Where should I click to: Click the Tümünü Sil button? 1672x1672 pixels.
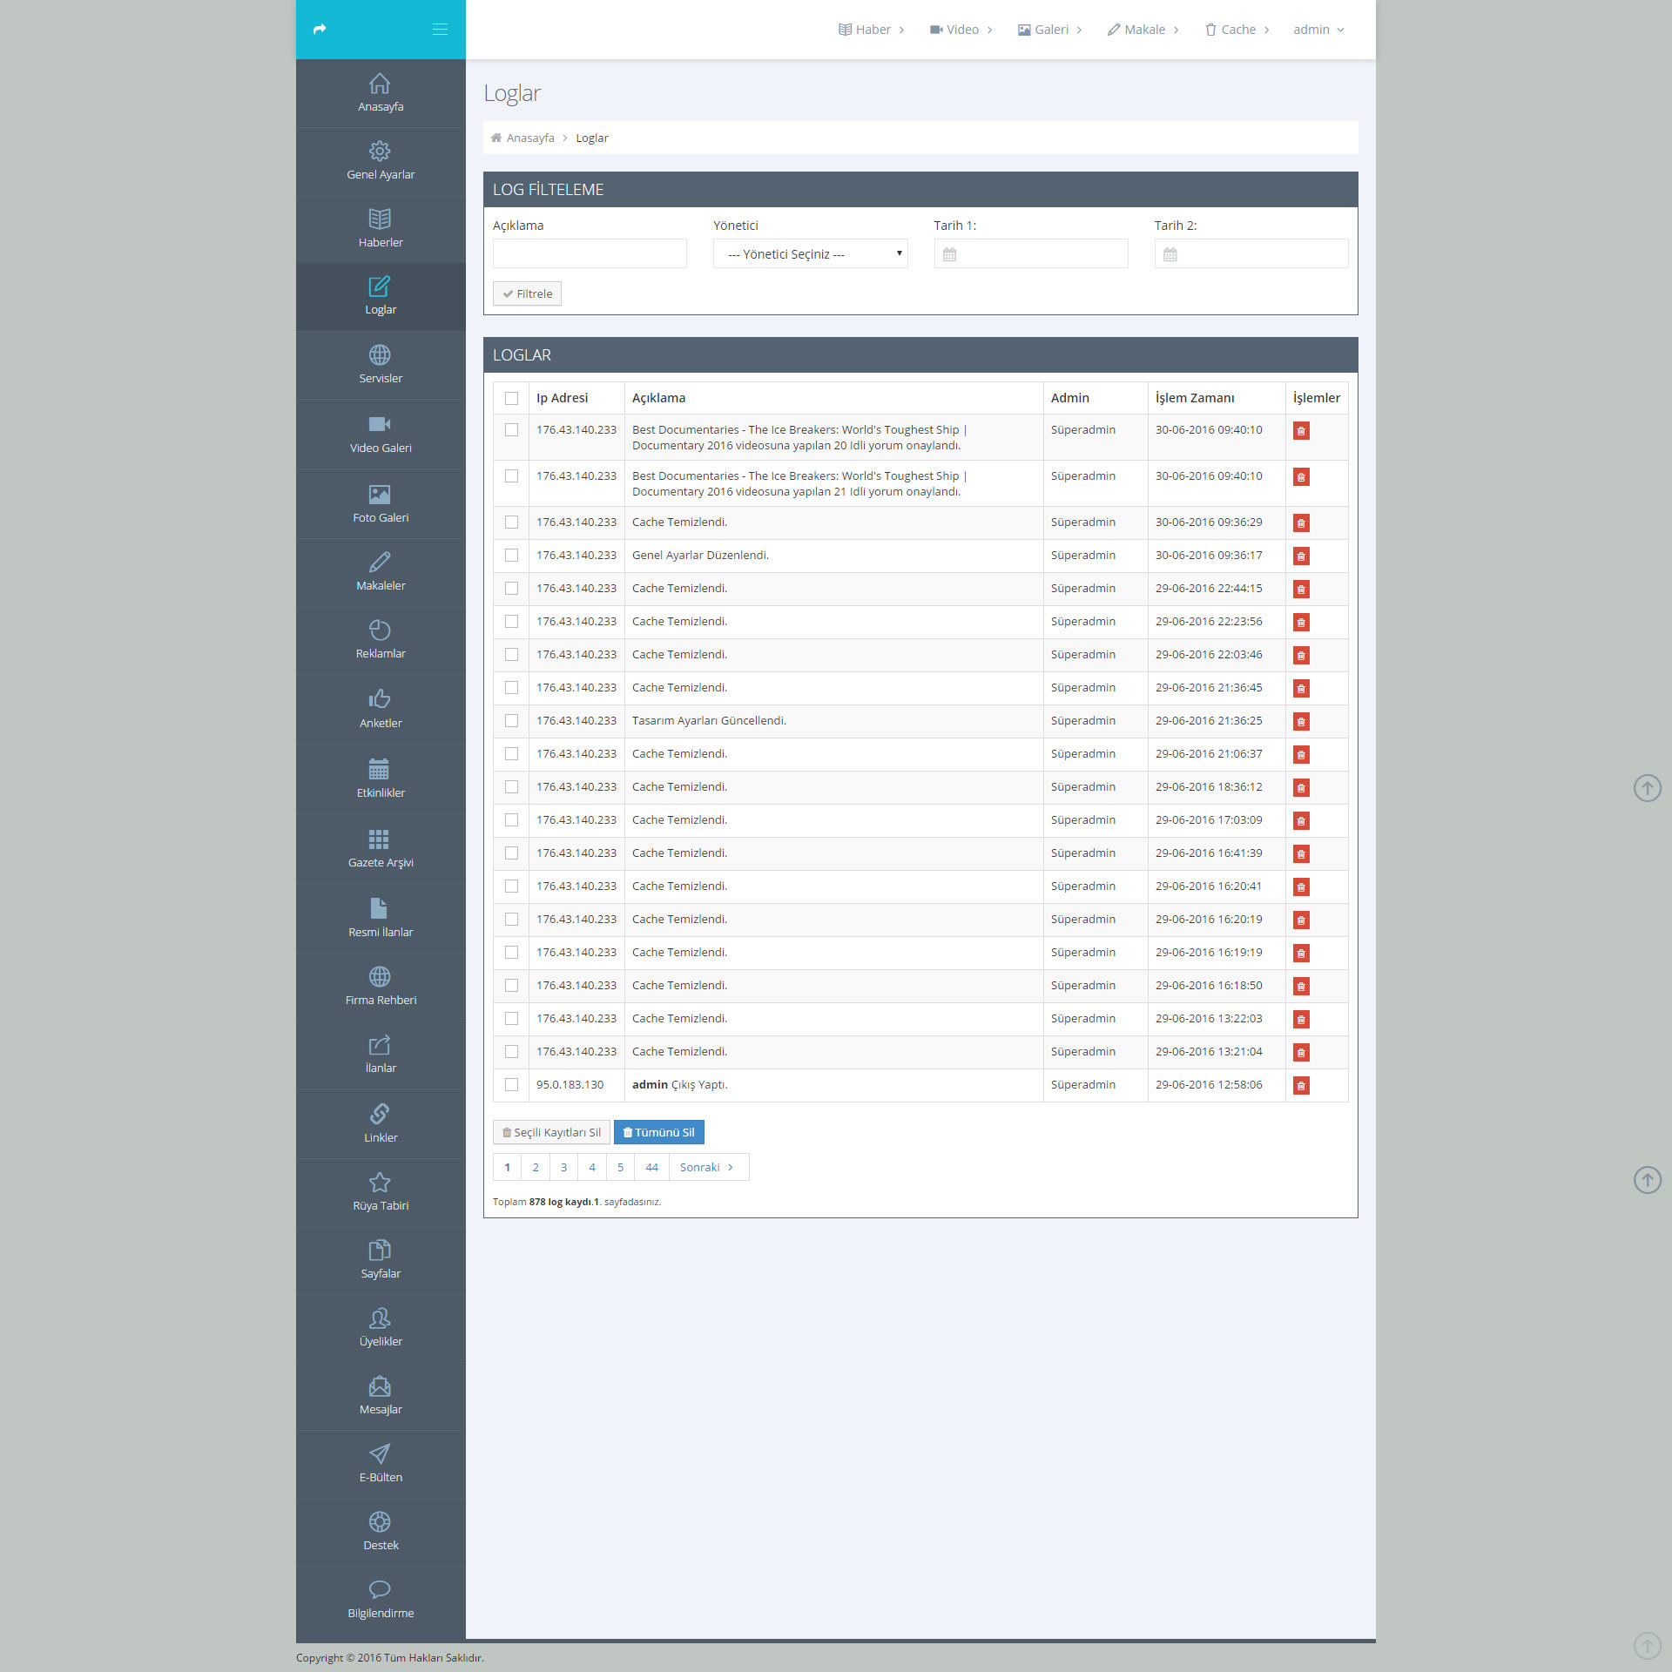(659, 1132)
